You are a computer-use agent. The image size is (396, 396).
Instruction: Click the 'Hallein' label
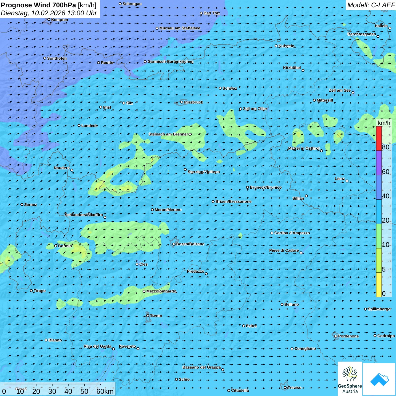[x=381, y=26]
